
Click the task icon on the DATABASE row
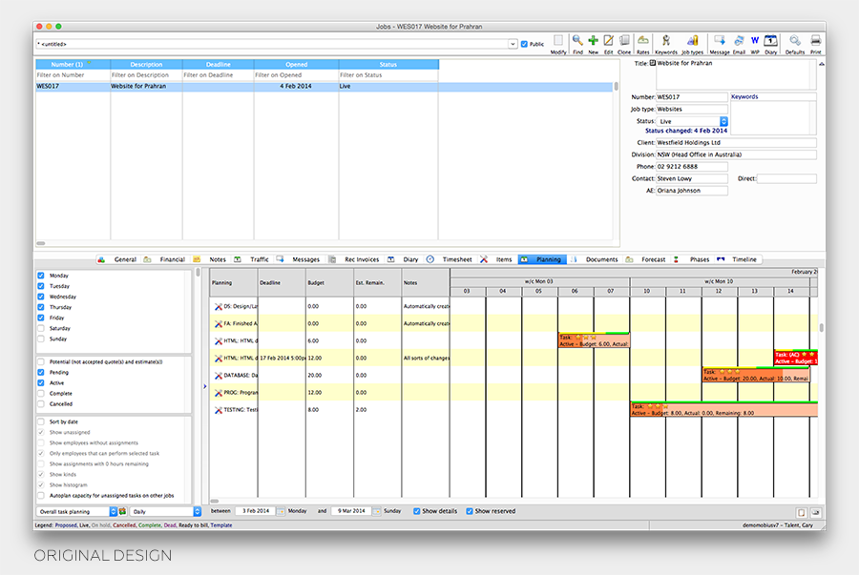click(218, 376)
